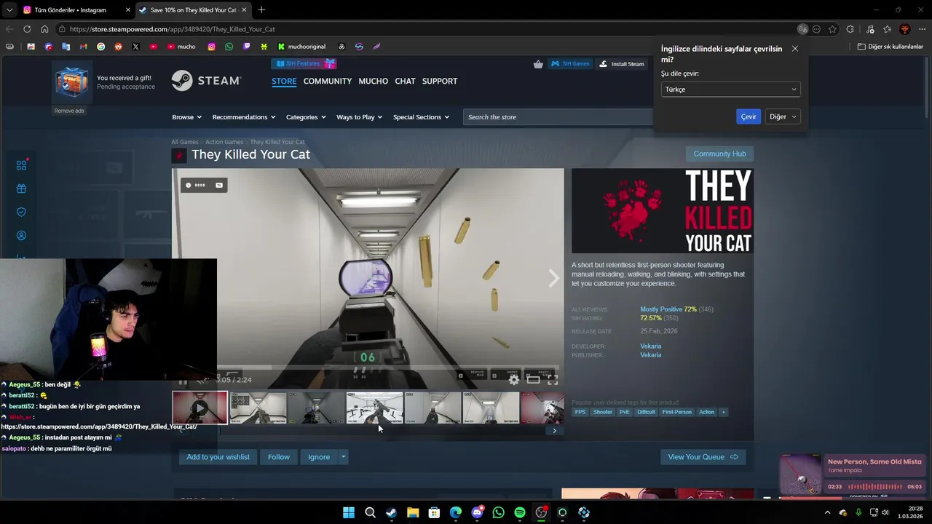Click the Mostly Positive reviews link

661,309
